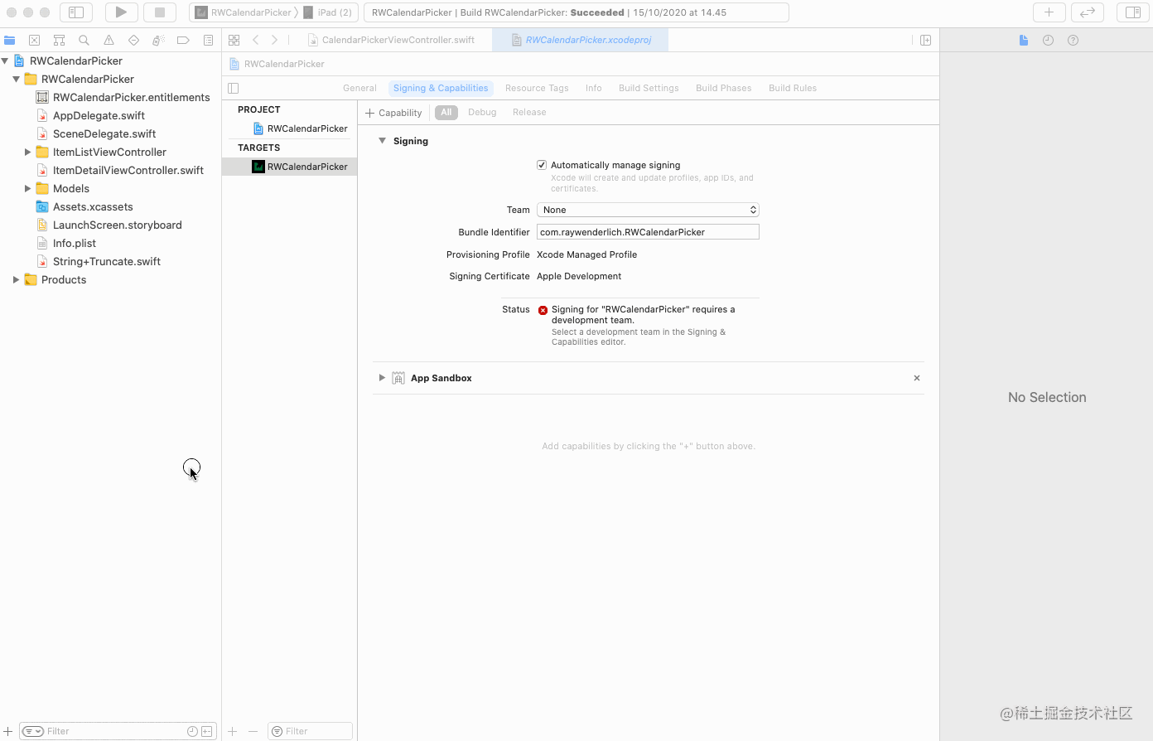Show the Source Control navigator
The image size is (1153, 741).
point(34,40)
